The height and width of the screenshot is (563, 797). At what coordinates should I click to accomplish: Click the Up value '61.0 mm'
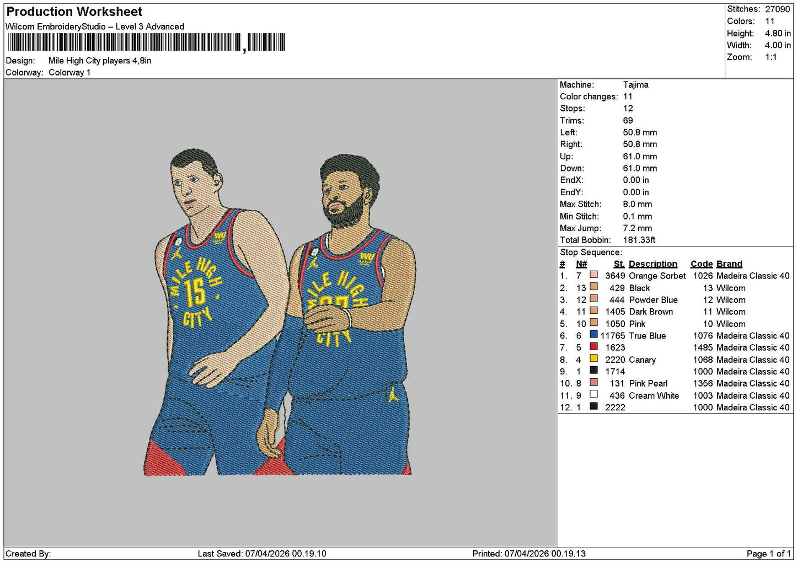(640, 156)
